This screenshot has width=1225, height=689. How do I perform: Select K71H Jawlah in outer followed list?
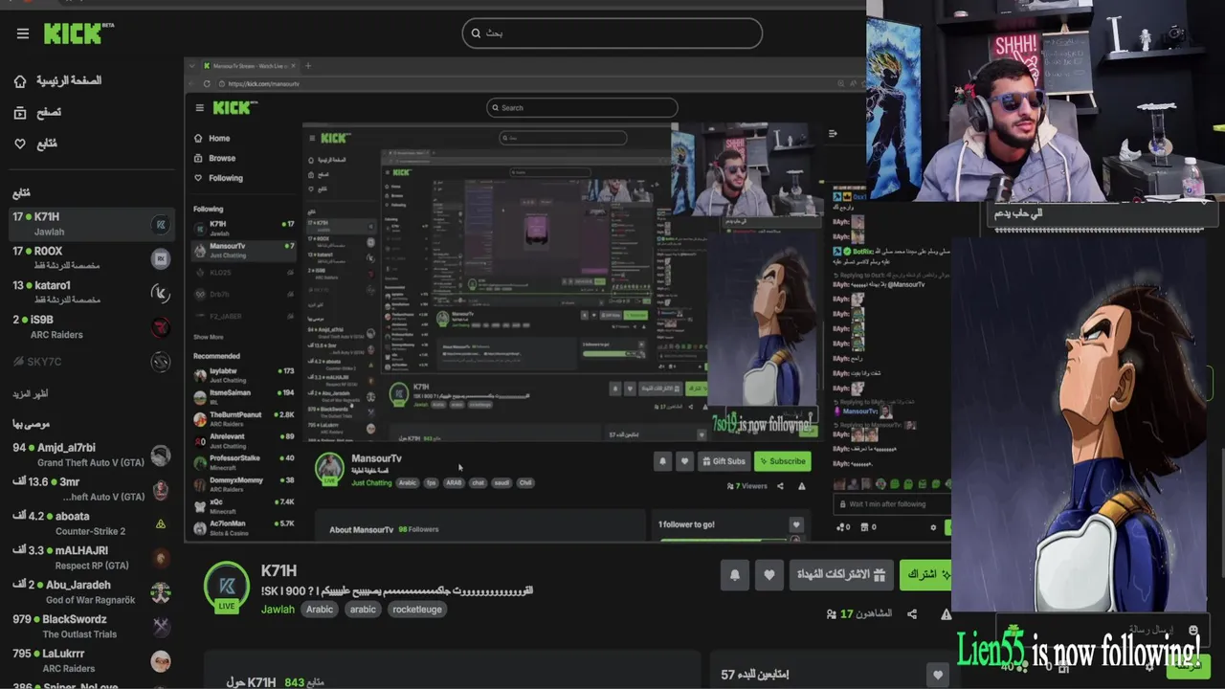click(x=91, y=224)
